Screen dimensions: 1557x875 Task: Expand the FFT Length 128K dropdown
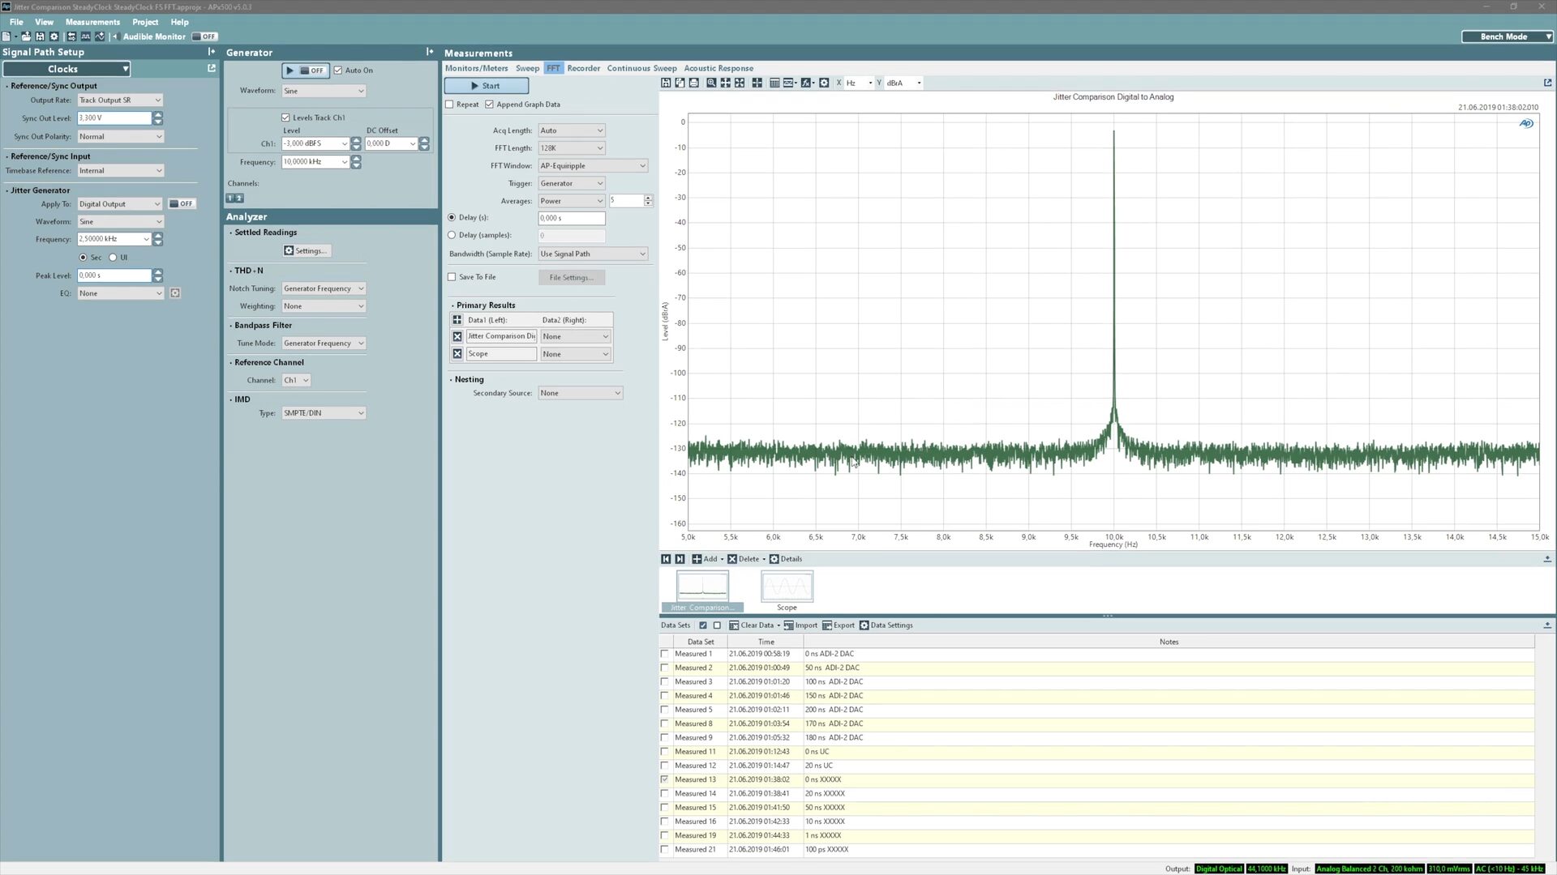click(572, 148)
